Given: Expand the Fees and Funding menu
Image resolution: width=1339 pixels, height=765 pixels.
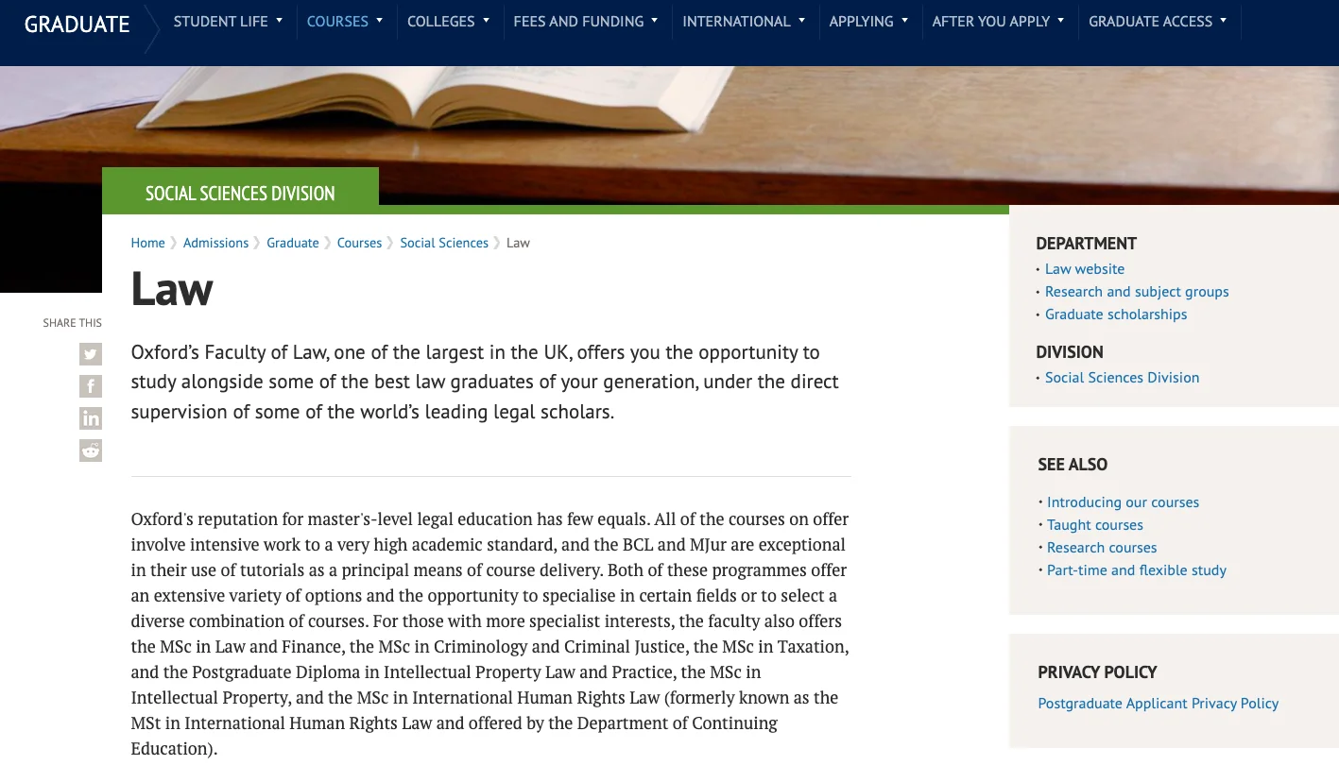Looking at the screenshot, I should (586, 21).
